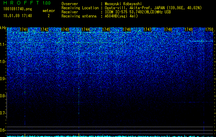216x137 pixels.
Task: Click the 1.1 frequency axis label
Action: point(3,45)
